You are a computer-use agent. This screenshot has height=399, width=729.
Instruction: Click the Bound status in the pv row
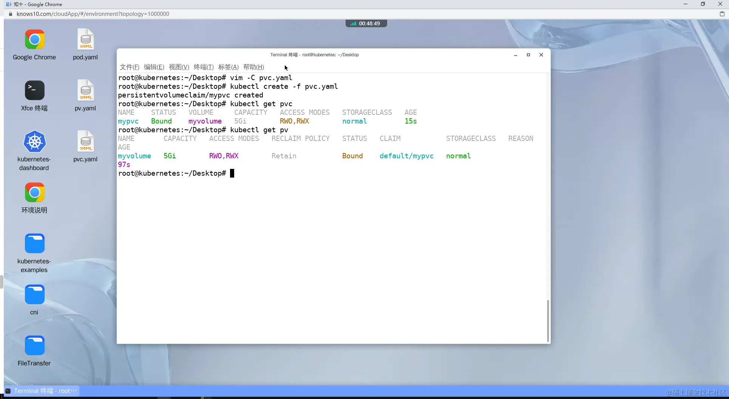coord(352,156)
